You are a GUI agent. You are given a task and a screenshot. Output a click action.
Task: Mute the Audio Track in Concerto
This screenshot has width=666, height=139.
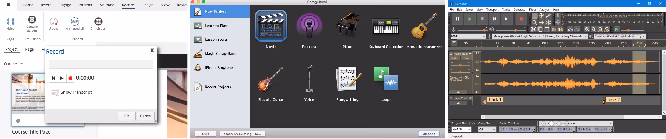[455, 58]
